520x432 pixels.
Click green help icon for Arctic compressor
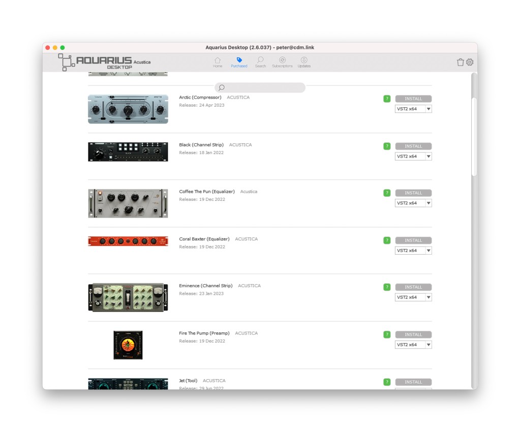[387, 99]
